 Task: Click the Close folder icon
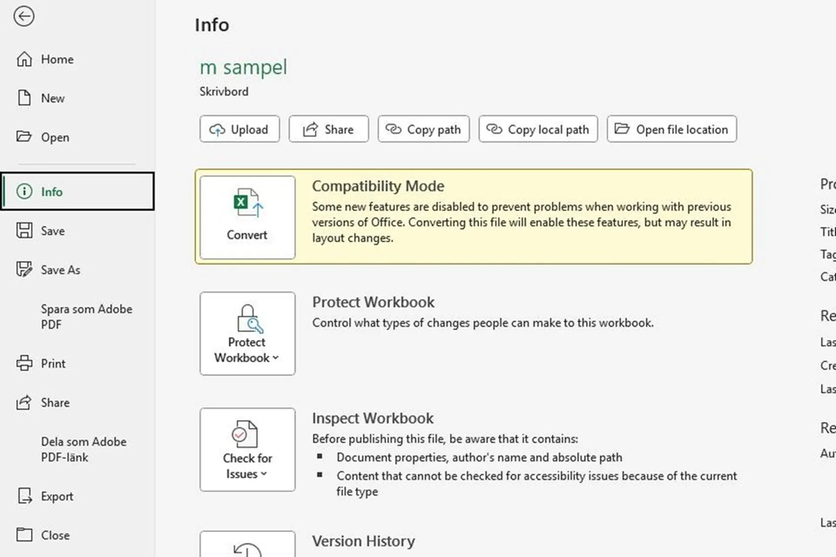(24, 535)
